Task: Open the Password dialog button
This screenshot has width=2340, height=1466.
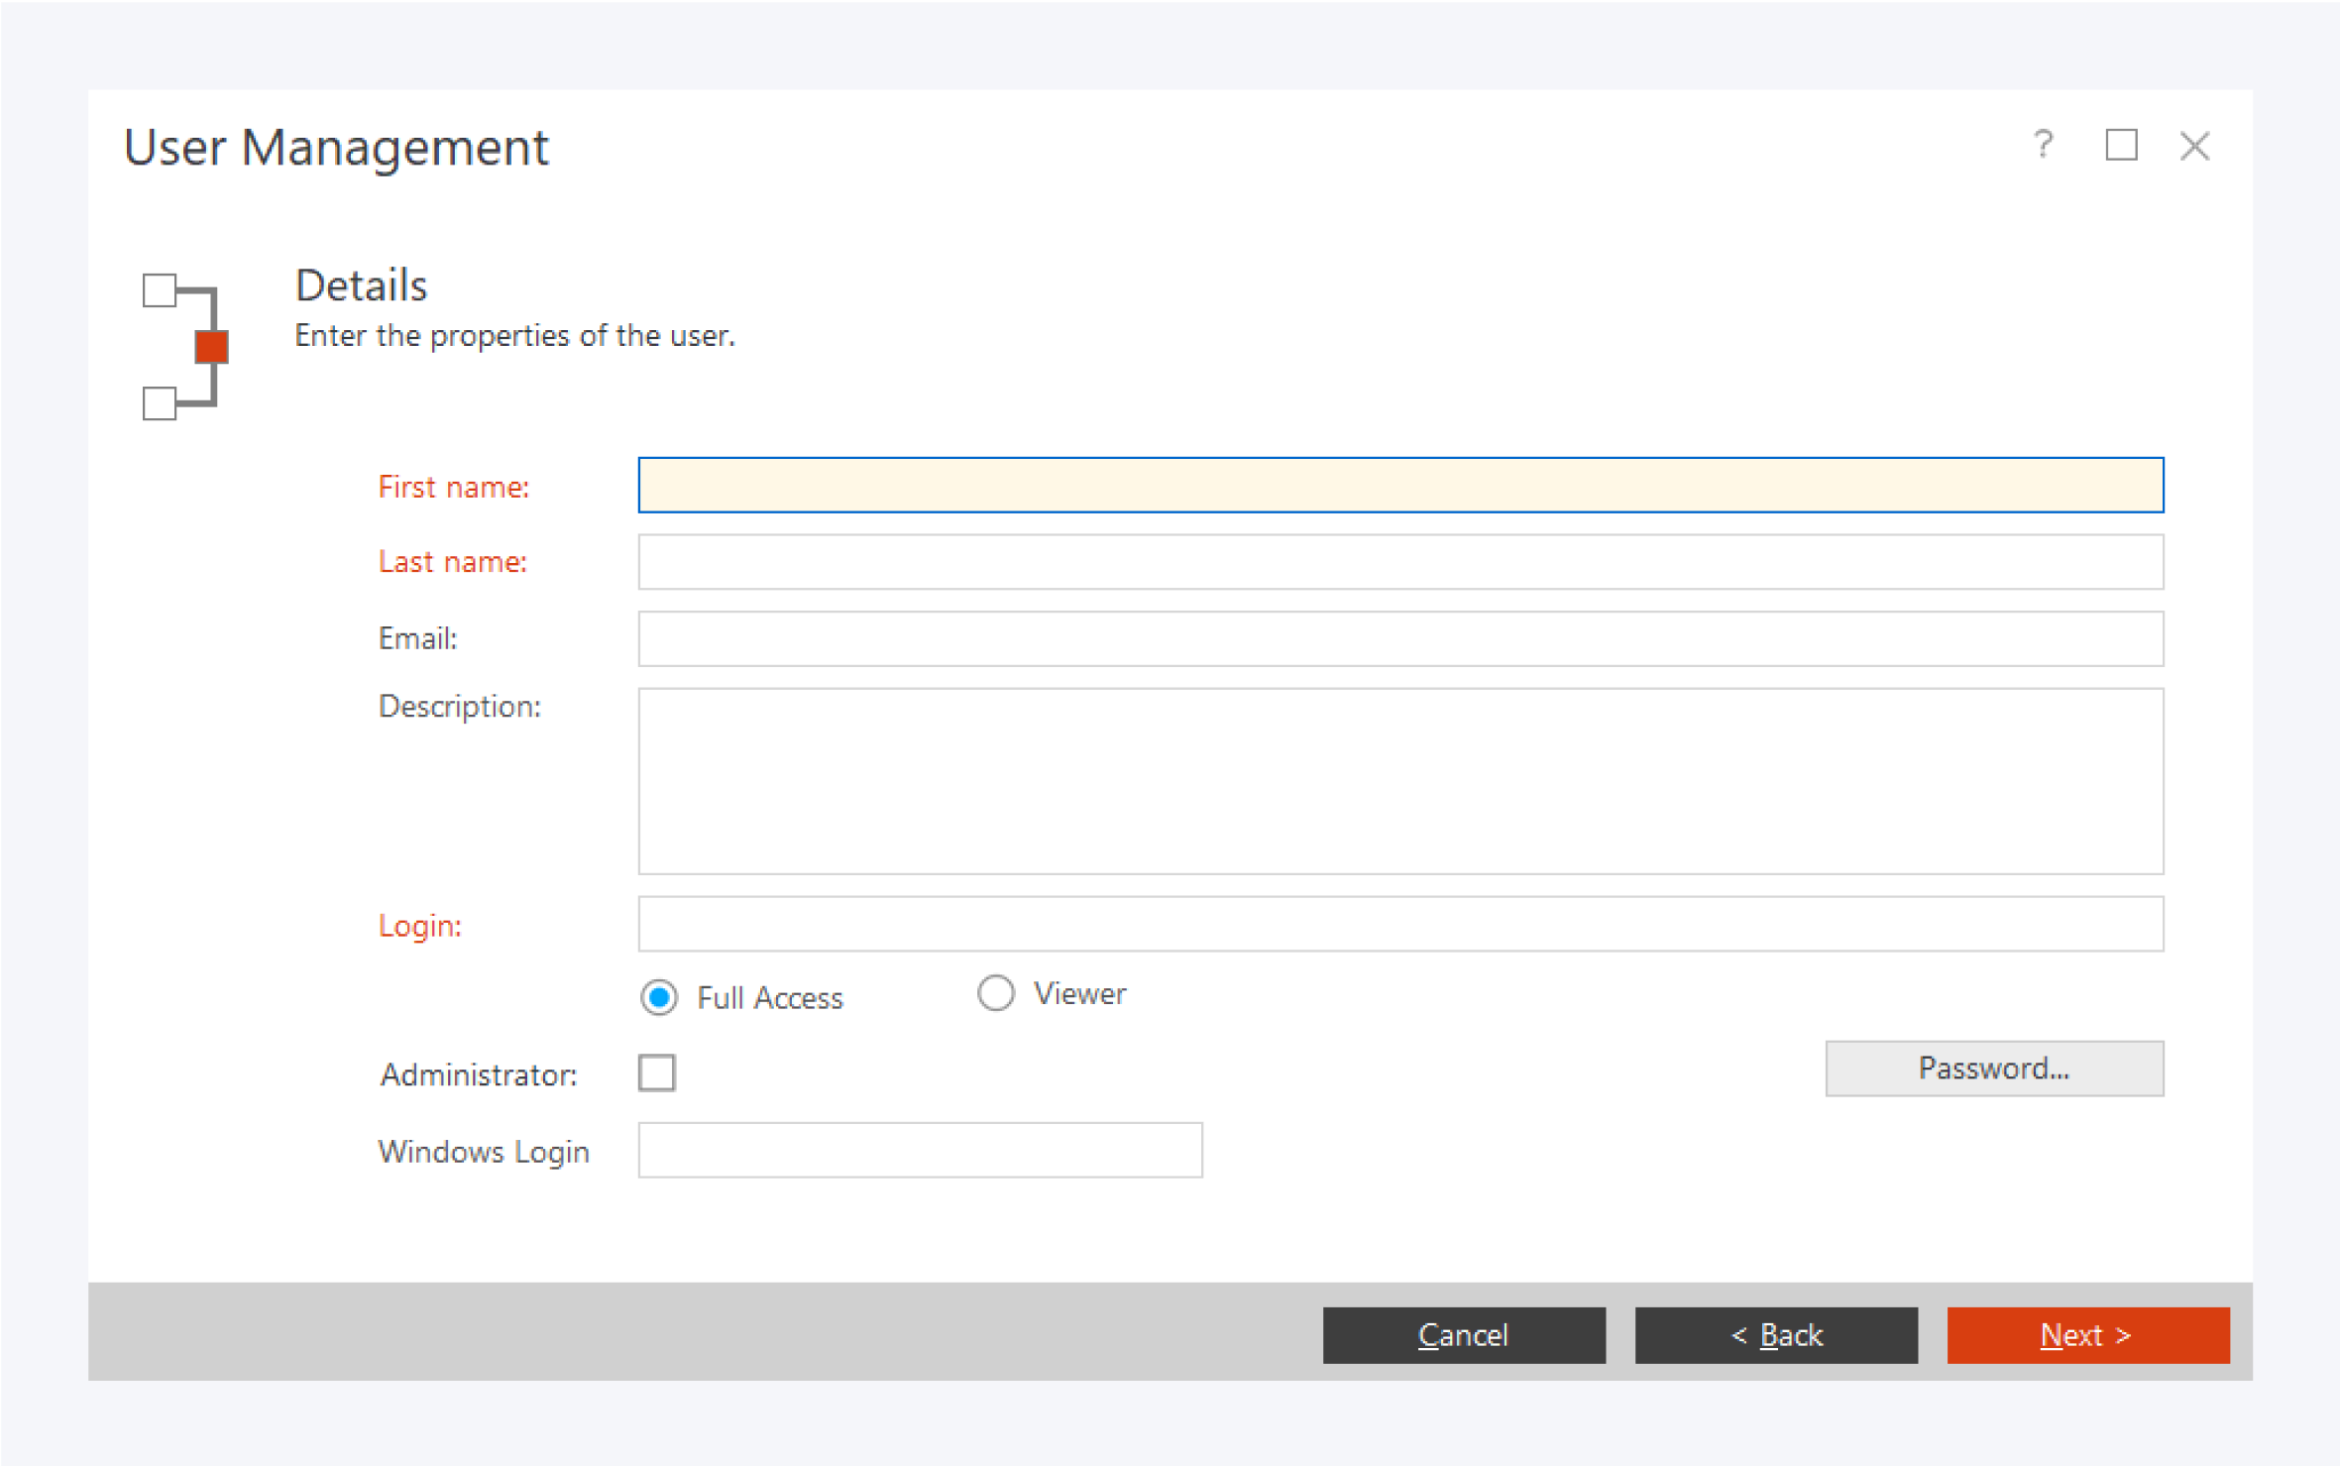Action: (x=1993, y=1069)
